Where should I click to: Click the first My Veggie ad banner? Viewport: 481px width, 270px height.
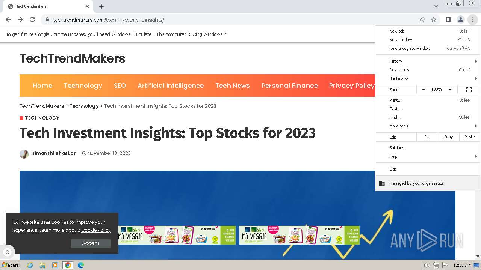[177, 235]
